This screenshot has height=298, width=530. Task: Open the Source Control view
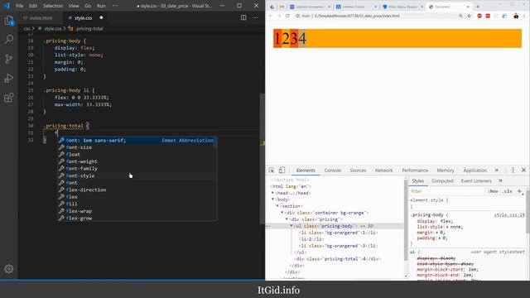pyautogui.click(x=9, y=59)
